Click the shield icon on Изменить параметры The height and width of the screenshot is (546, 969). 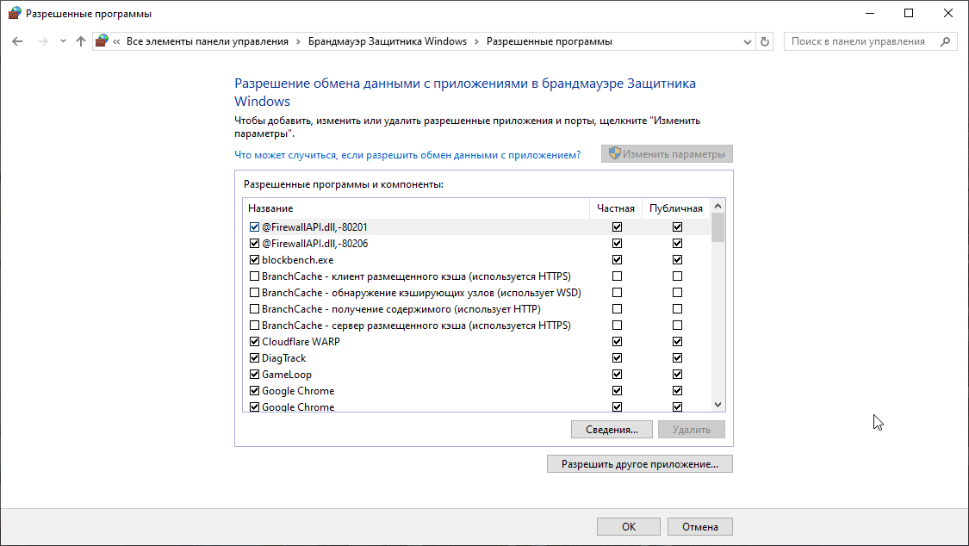click(613, 153)
